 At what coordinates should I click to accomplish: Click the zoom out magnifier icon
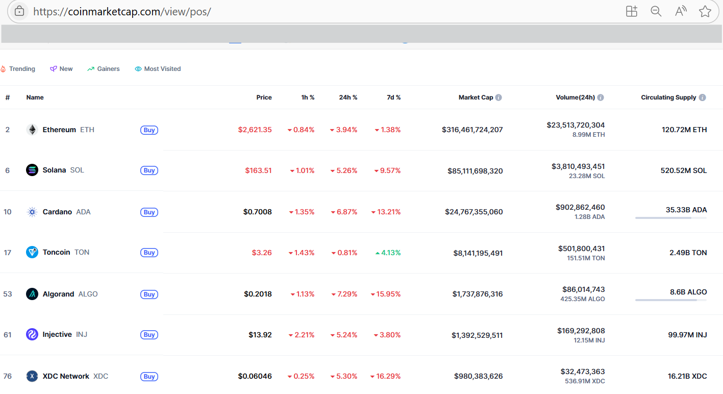pyautogui.click(x=656, y=11)
